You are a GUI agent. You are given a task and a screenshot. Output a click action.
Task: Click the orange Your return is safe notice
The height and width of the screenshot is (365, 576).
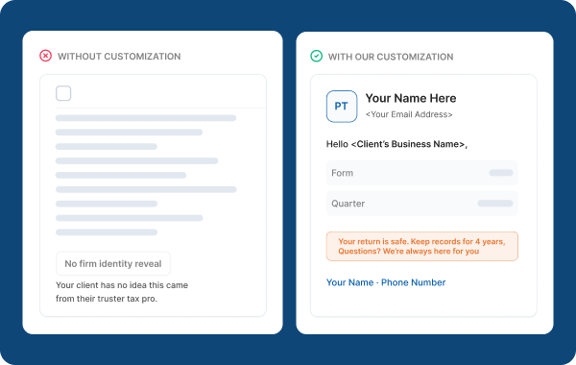point(422,246)
